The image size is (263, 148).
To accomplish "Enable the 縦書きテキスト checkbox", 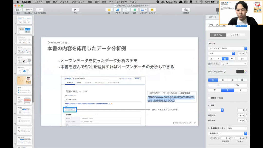I will (x=209, y=98).
